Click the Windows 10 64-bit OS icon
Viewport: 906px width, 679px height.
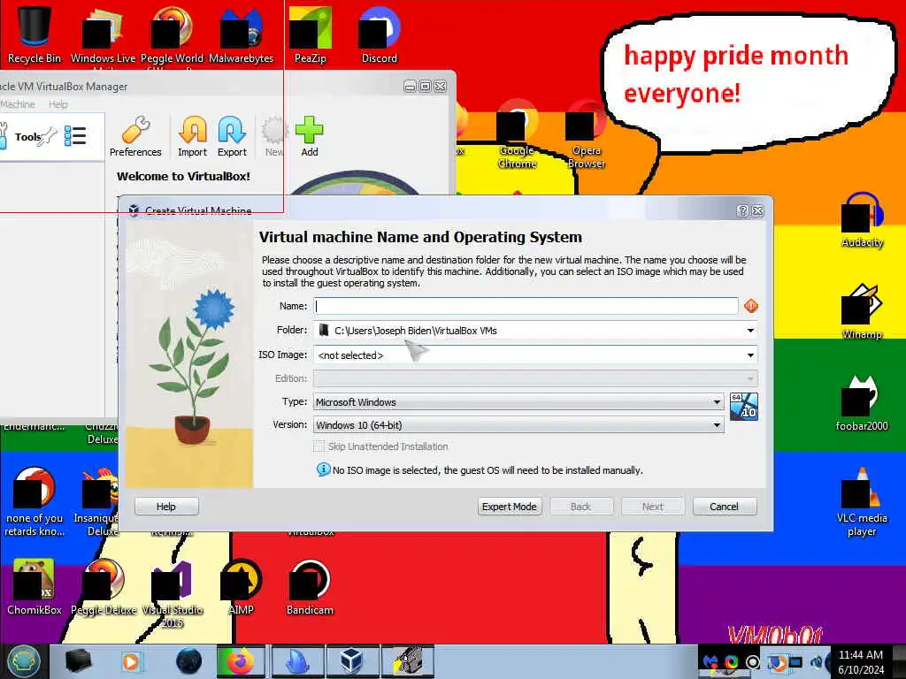point(743,407)
